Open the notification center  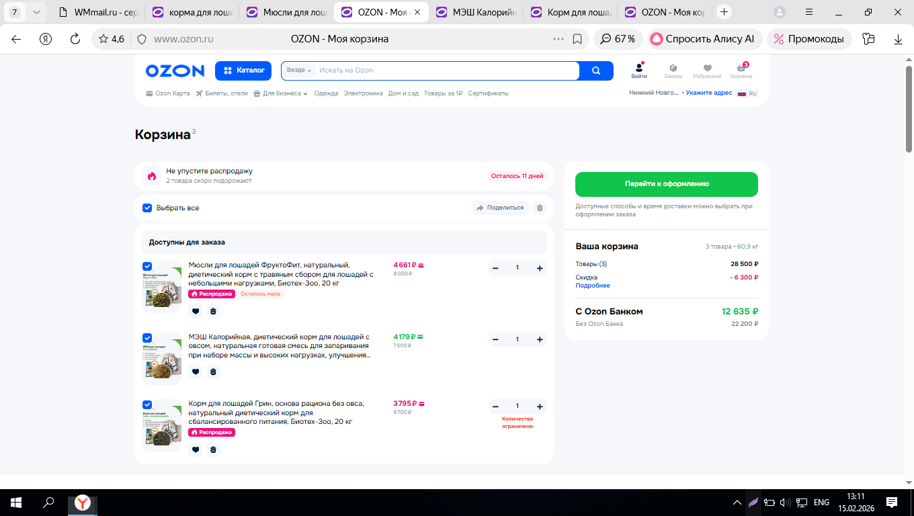892,503
